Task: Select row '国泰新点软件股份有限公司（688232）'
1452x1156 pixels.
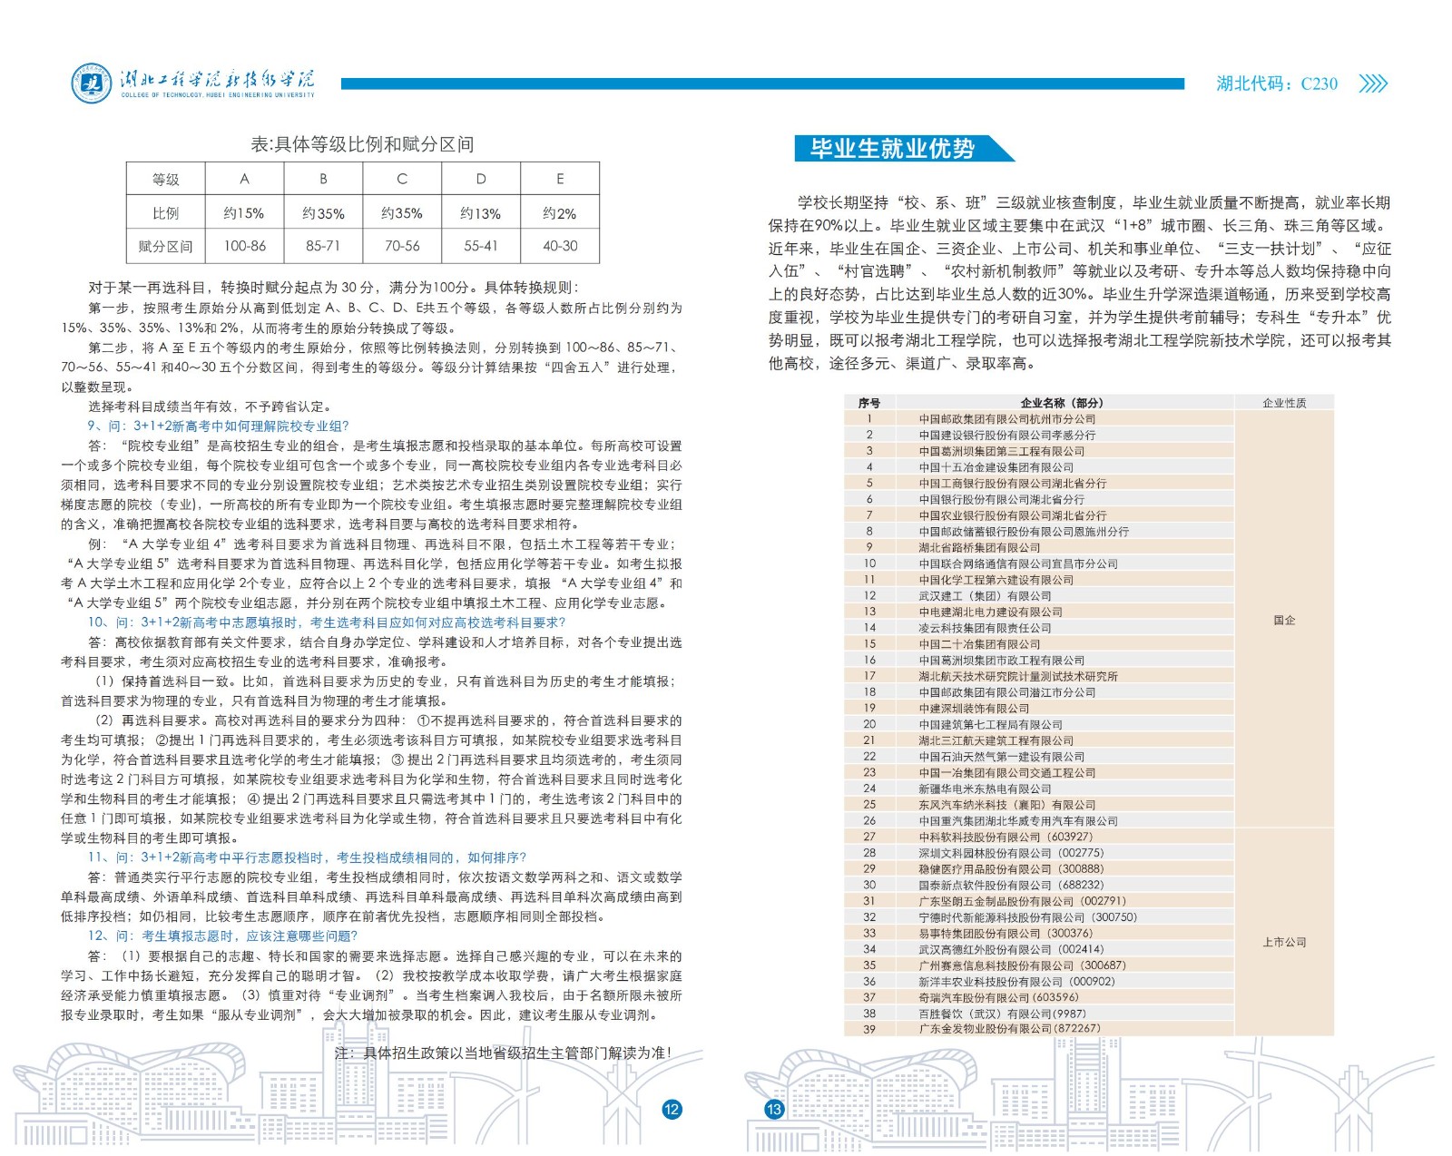Action: [x=1039, y=885]
